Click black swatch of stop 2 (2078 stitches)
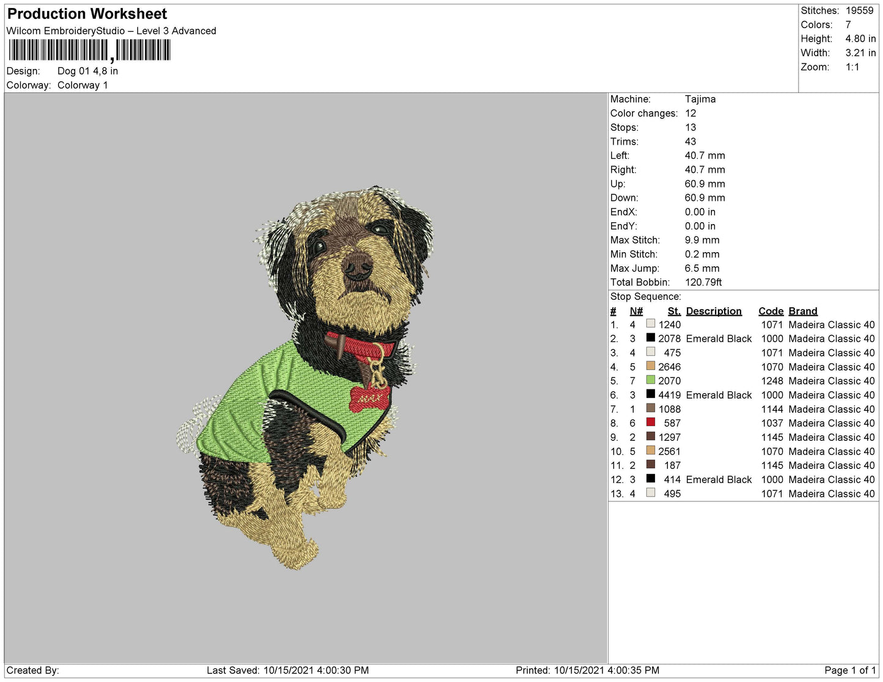Viewport: 883px width, 682px height. (x=651, y=338)
